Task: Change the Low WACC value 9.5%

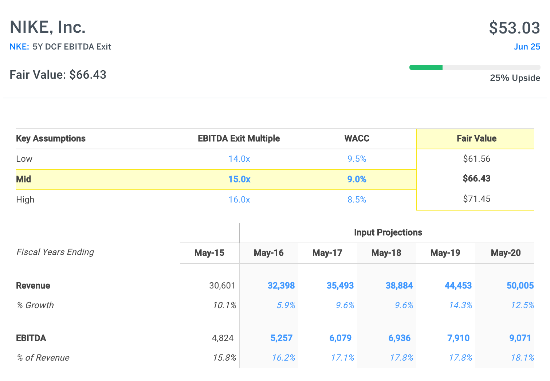Action: [357, 159]
